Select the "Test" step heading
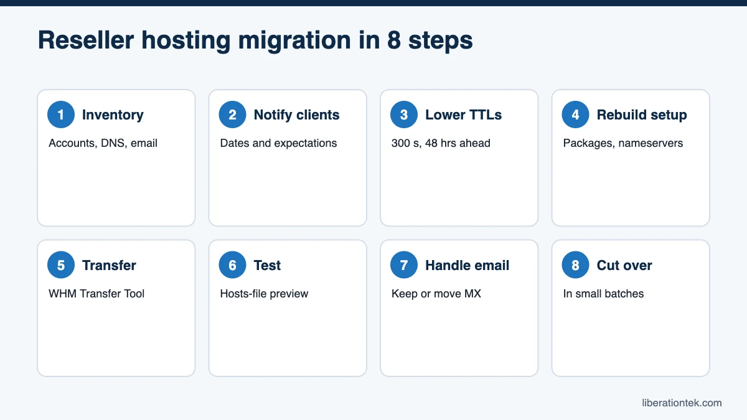 pyautogui.click(x=267, y=266)
